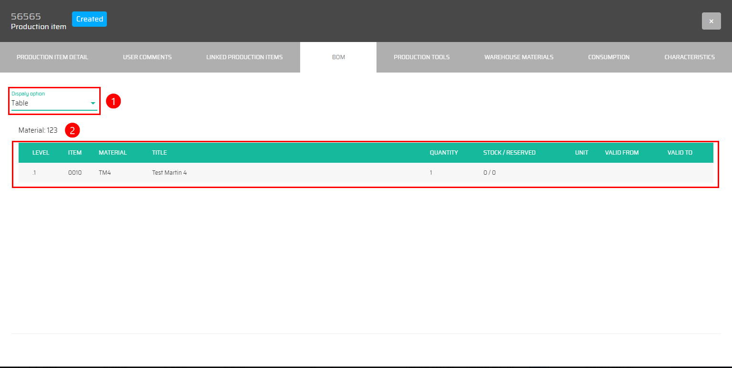Go to the Production Tools tab

tap(421, 57)
